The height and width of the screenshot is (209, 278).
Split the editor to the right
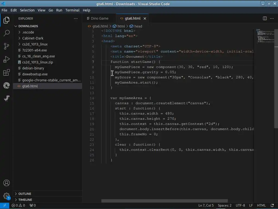[x=265, y=19]
